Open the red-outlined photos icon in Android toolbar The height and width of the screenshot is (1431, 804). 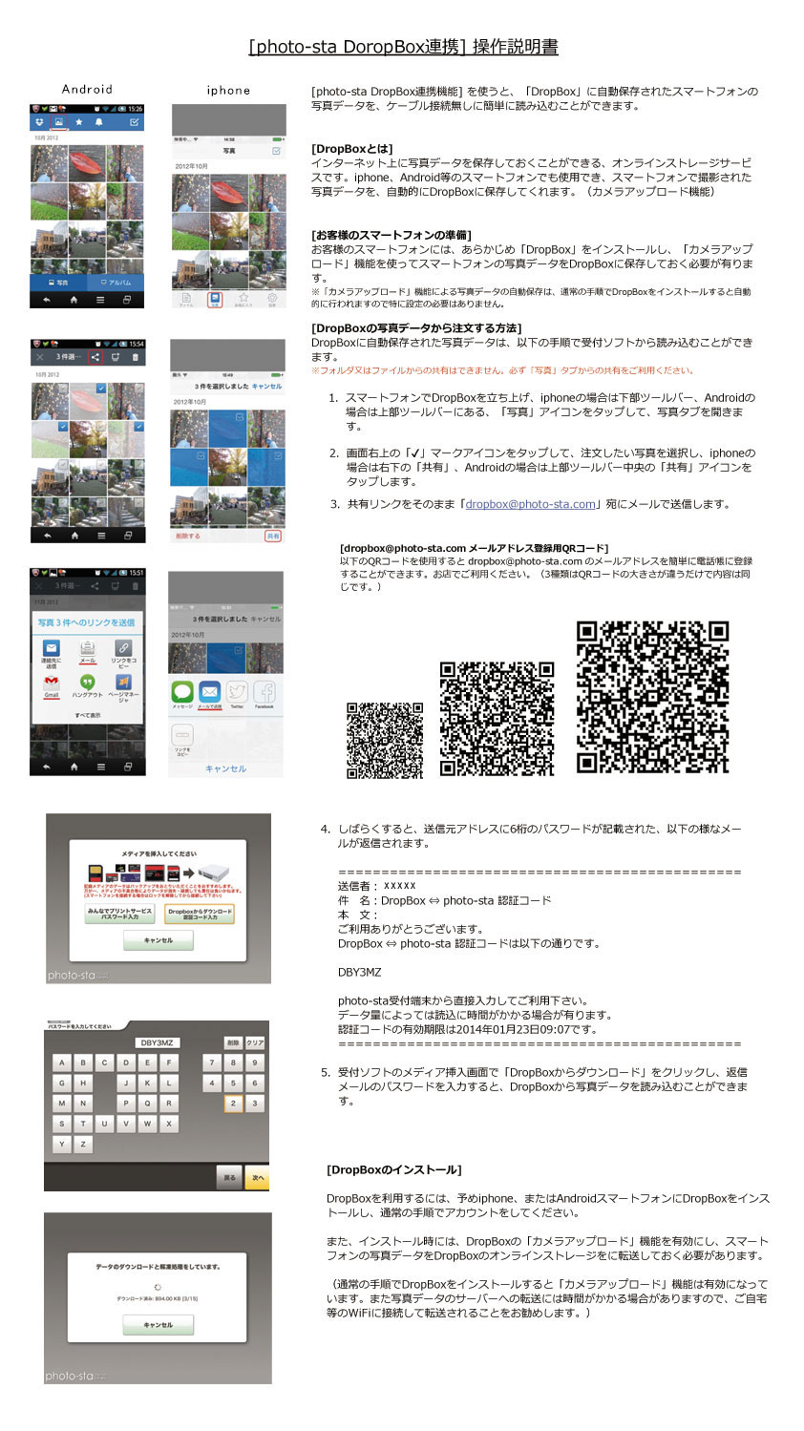(59, 122)
